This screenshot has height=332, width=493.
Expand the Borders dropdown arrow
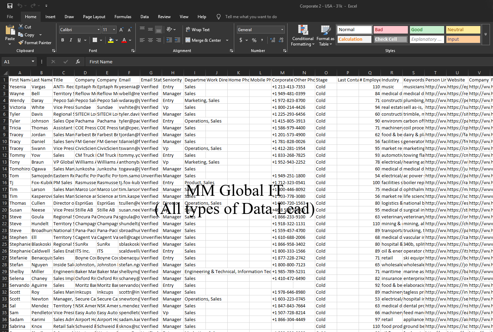pos(101,40)
